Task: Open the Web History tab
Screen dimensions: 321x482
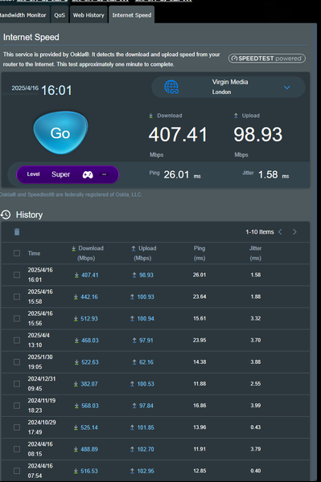Action: click(x=88, y=14)
